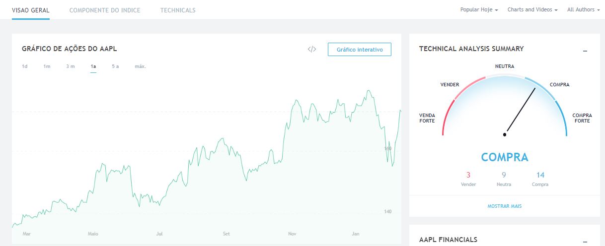605x246 pixels.
Task: Click the Set label on chart axis
Action: pyautogui.click(x=227, y=233)
